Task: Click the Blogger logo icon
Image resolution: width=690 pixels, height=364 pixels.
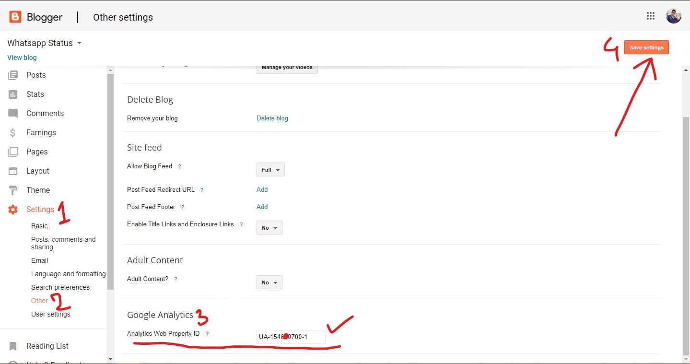Action: (15, 17)
